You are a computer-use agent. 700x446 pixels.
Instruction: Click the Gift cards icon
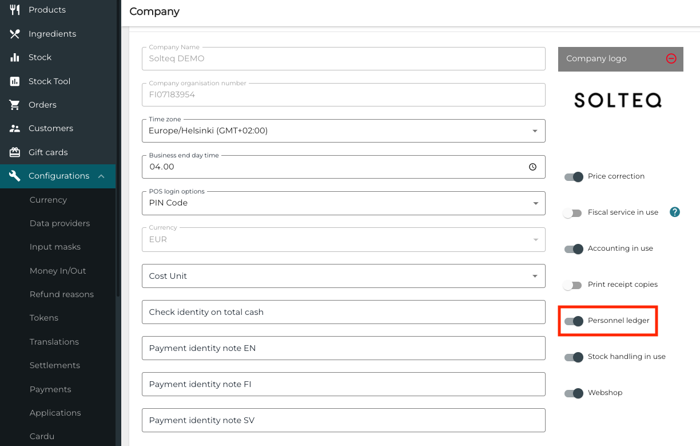[x=15, y=152]
